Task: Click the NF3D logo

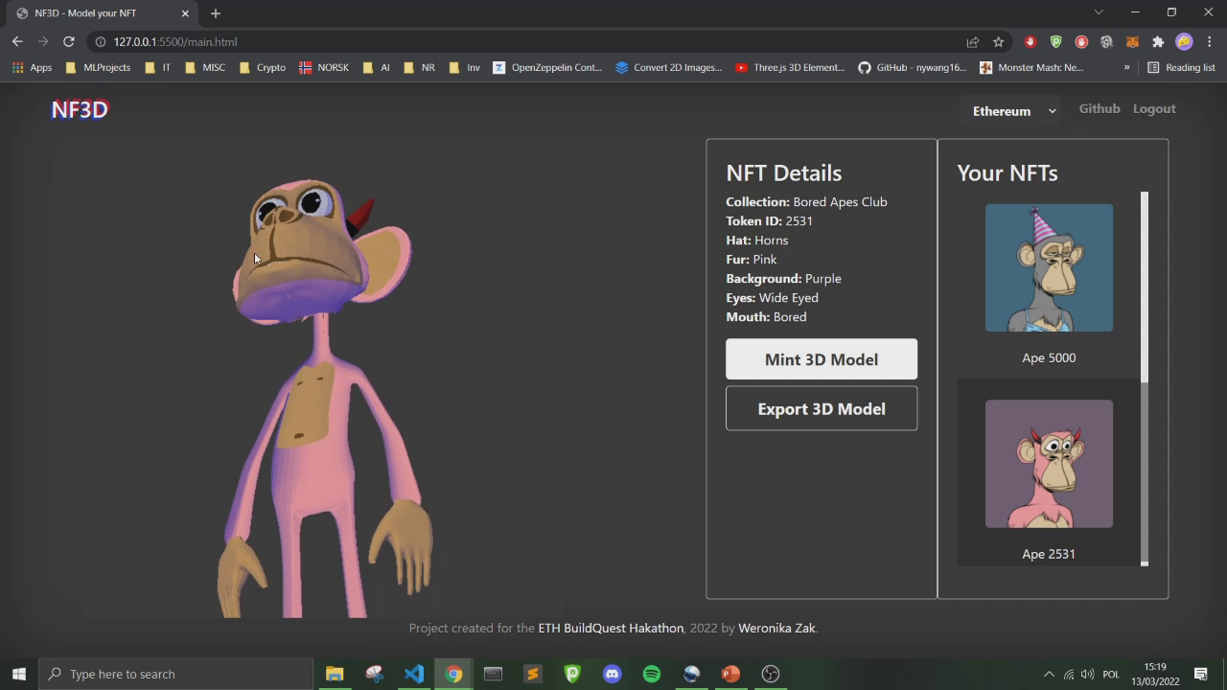Action: pos(80,109)
